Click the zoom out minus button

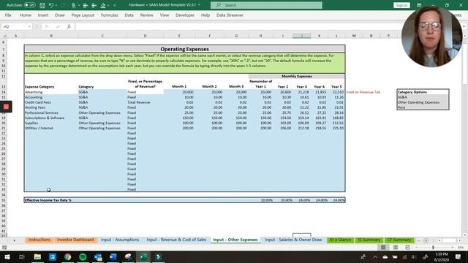point(417,248)
